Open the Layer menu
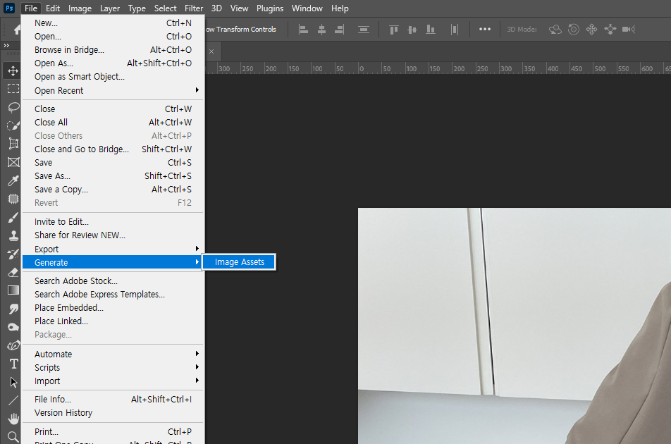 point(110,8)
